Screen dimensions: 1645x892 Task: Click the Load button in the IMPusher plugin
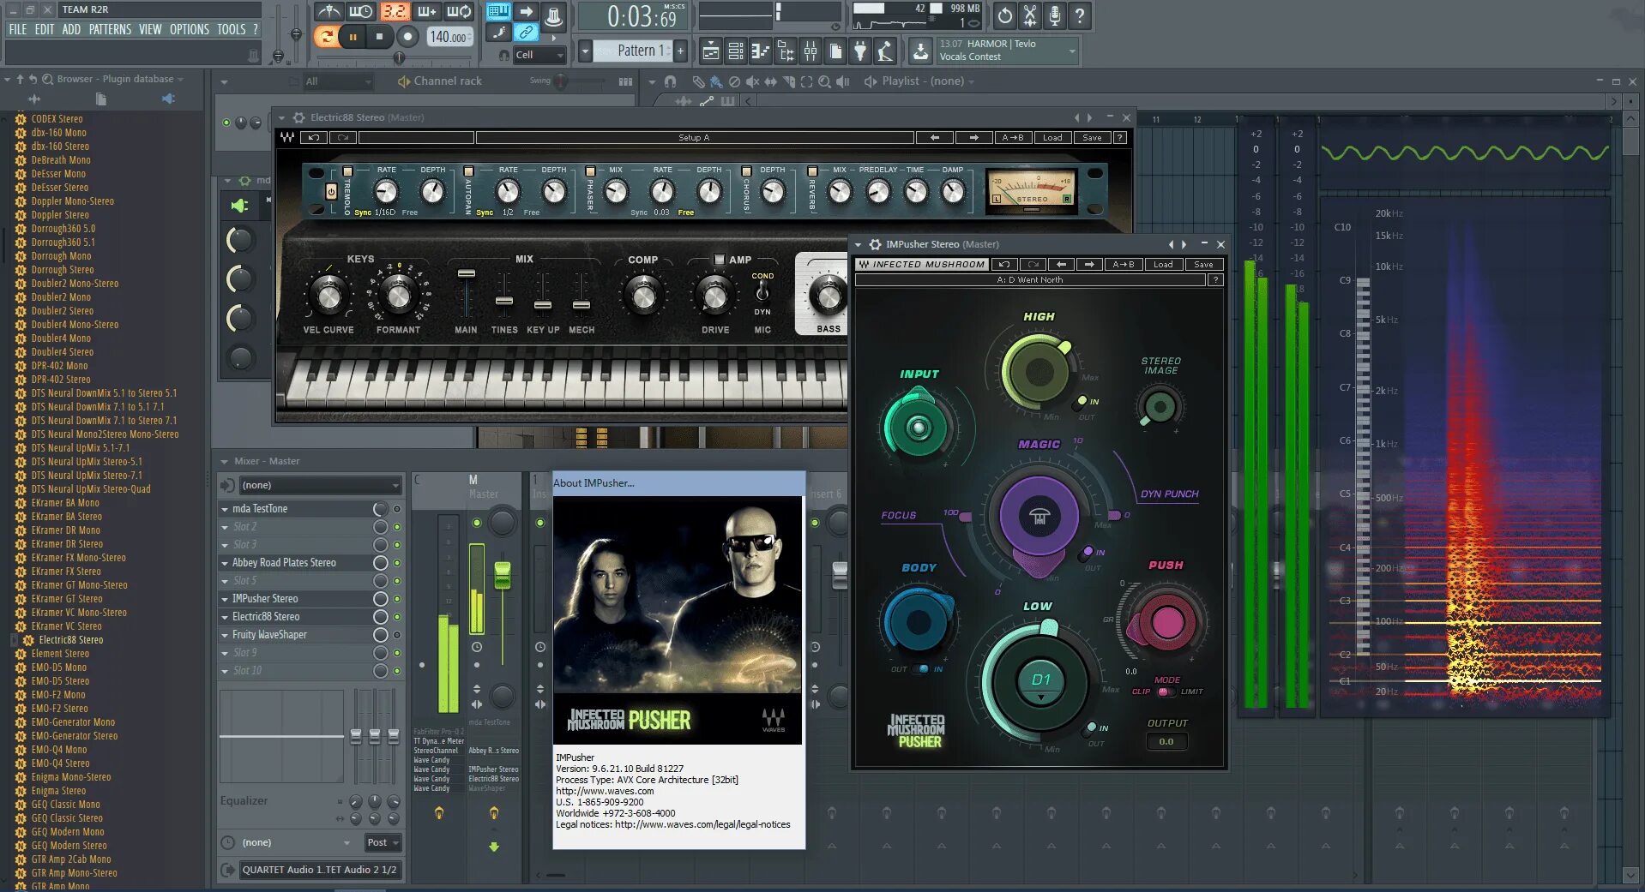[1163, 264]
